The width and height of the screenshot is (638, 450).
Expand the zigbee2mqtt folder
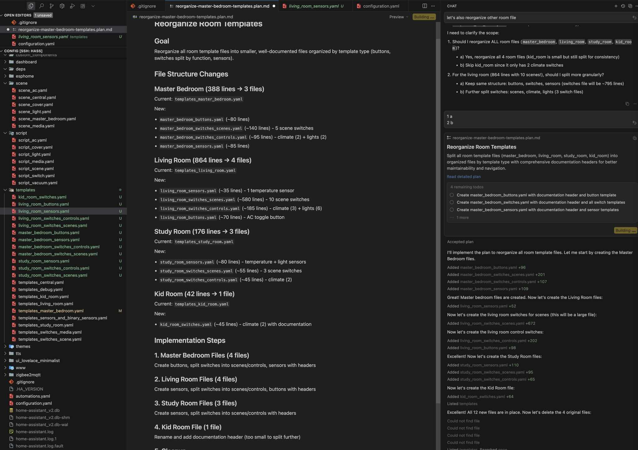(28, 375)
